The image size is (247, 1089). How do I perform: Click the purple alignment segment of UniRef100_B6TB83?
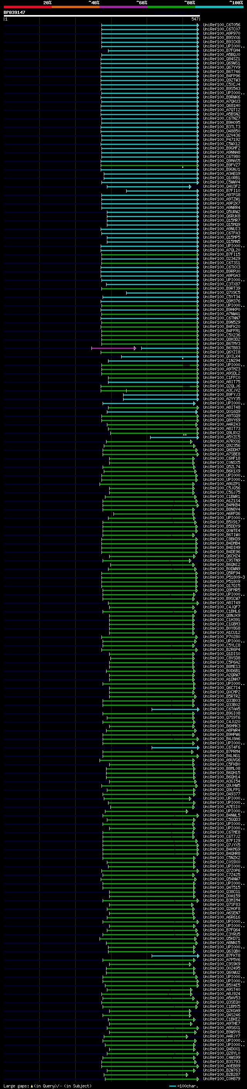tap(113, 348)
